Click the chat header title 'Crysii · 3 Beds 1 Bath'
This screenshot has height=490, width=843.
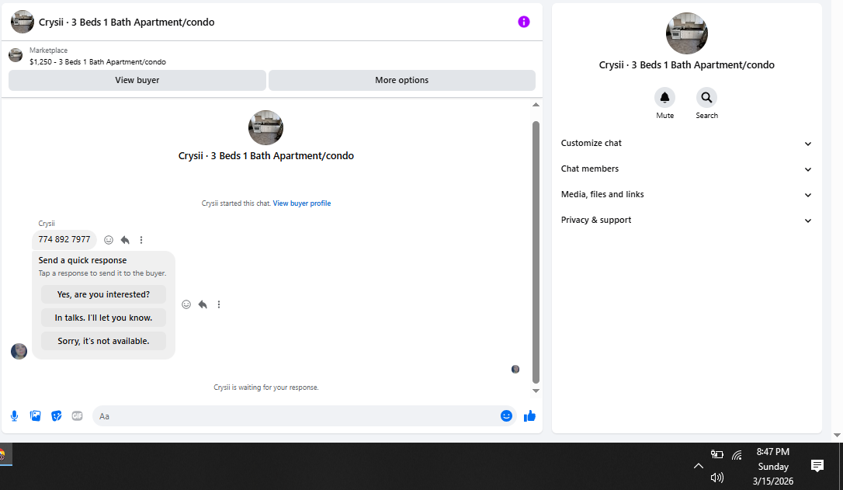pos(127,22)
